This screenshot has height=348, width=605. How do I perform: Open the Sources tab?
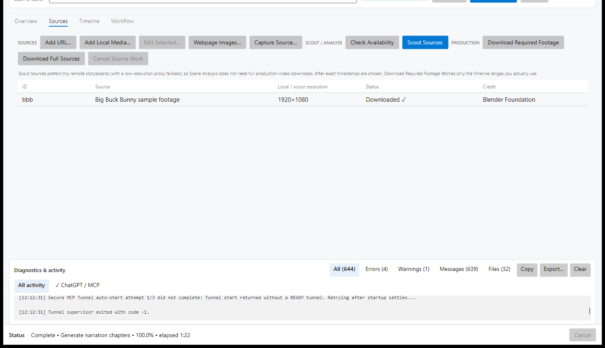(x=58, y=21)
